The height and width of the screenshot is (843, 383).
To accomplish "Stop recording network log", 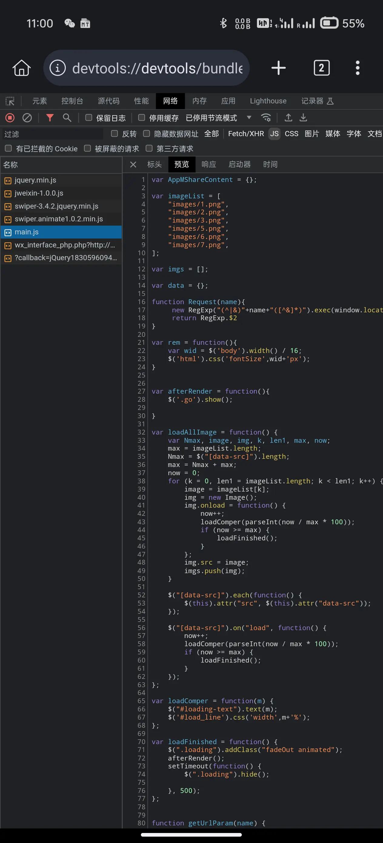I will [x=10, y=117].
